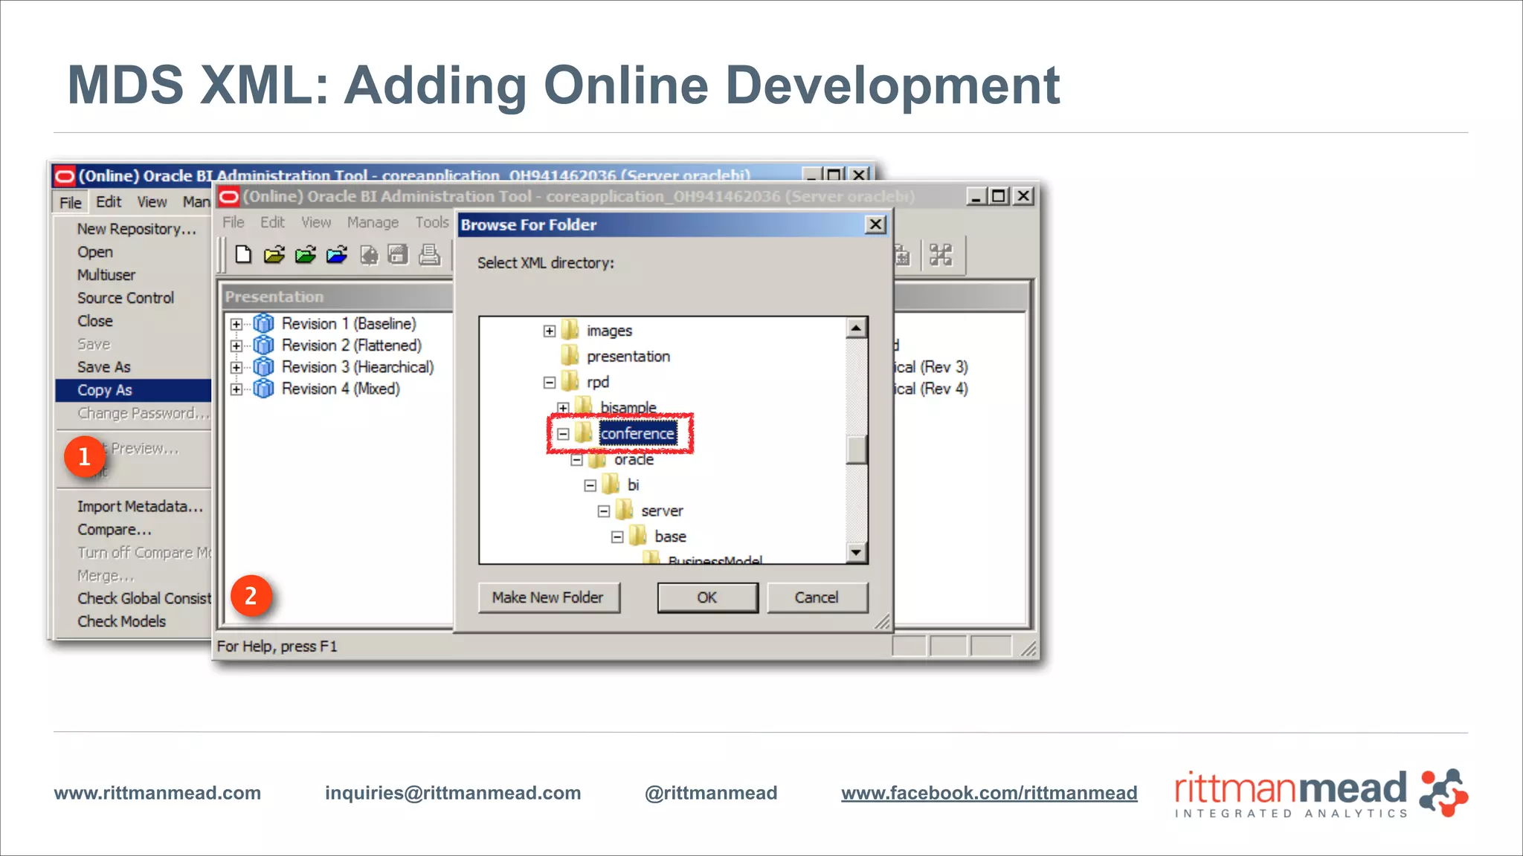
Task: Click the folder list scroll down arrow
Action: point(857,552)
